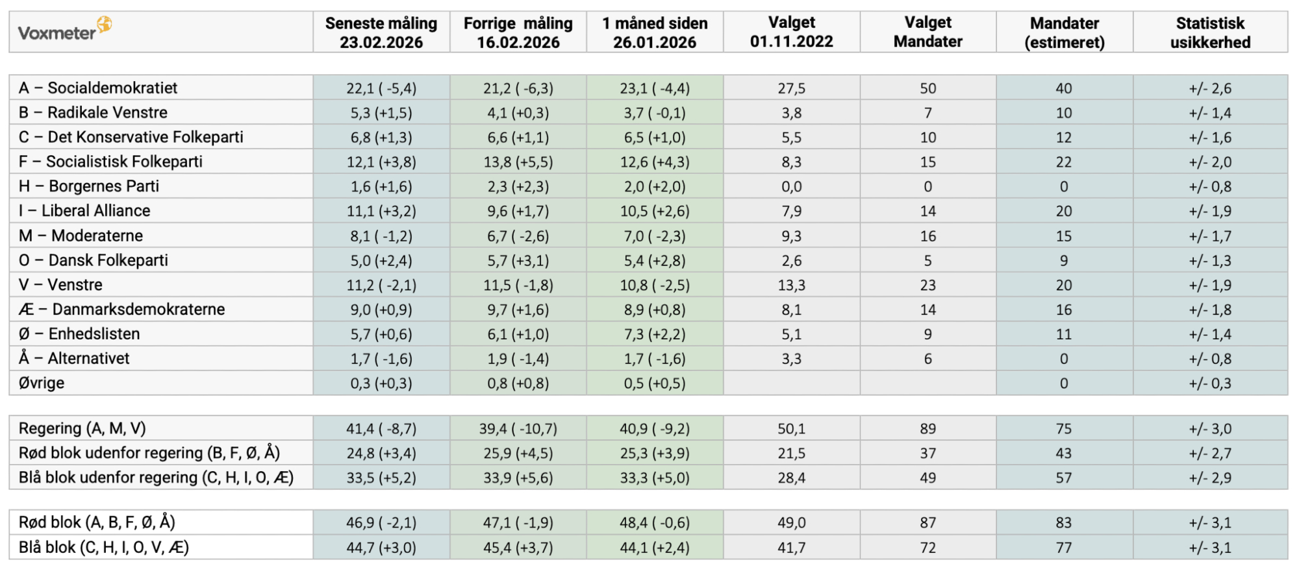Click the Øvrige row label

[x=42, y=383]
